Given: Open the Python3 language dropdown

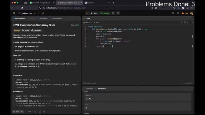Looking at the screenshot, I should coord(87,23).
